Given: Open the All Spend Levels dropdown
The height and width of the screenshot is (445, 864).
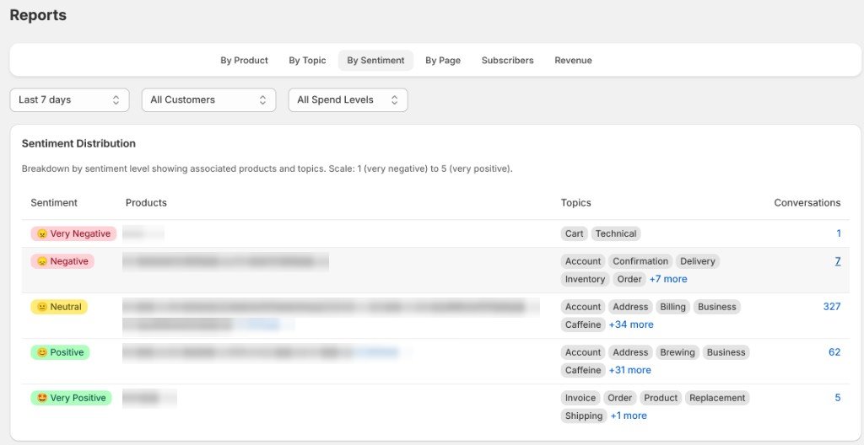Looking at the screenshot, I should tap(348, 100).
